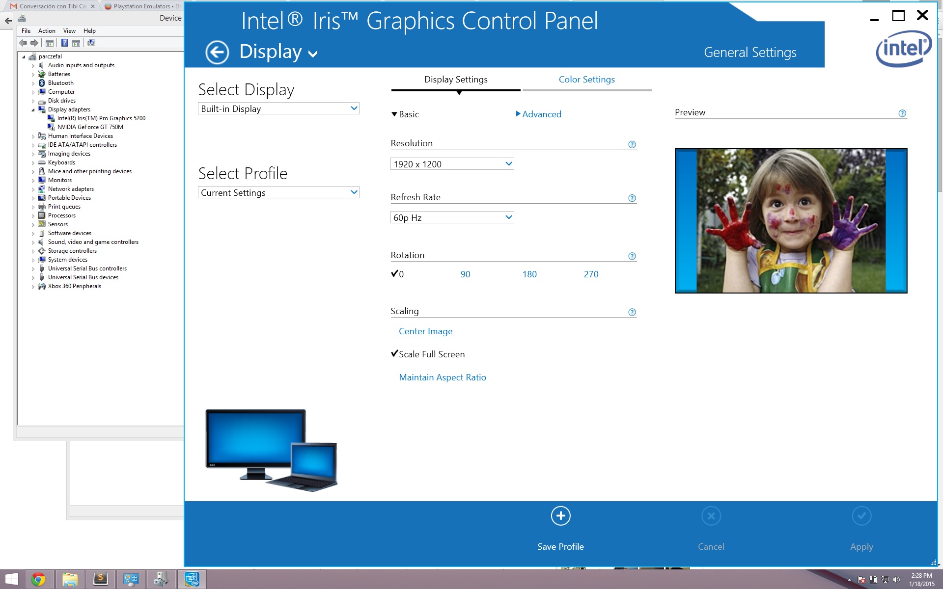The image size is (943, 589).
Task: Set rotation to 90 degrees
Action: (465, 274)
